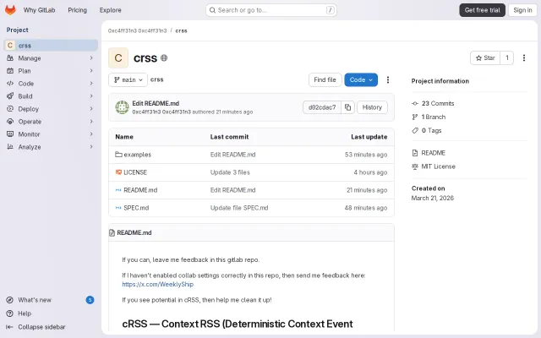Open 23 Commits link
Viewport: 541px width, 338px height.
(438, 103)
